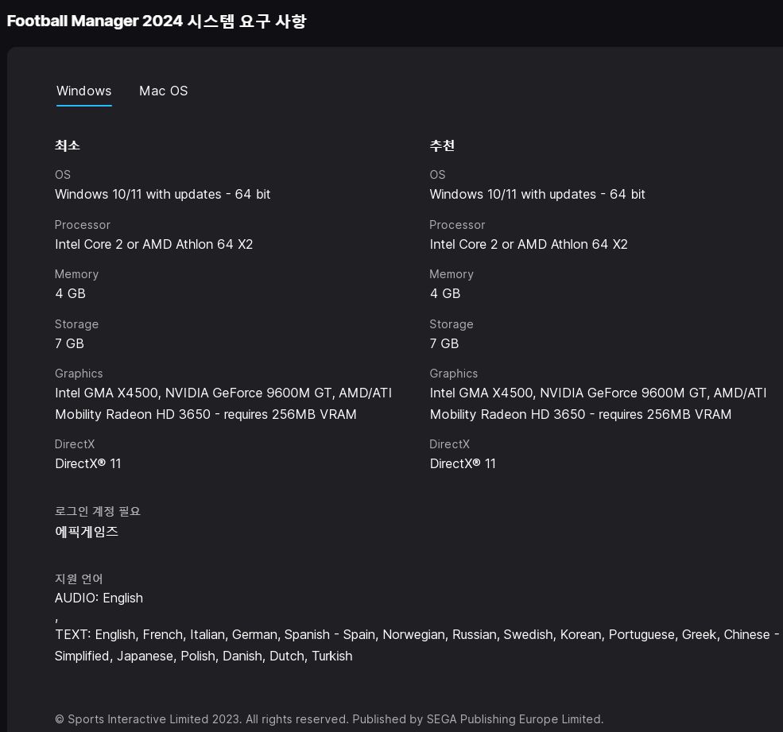Click the OS label in the 최소 column
The image size is (783, 732).
(63, 175)
